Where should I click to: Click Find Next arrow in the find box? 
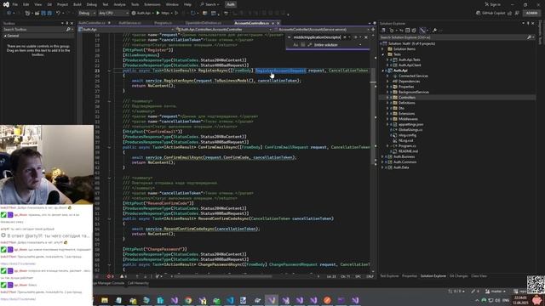click(355, 37)
